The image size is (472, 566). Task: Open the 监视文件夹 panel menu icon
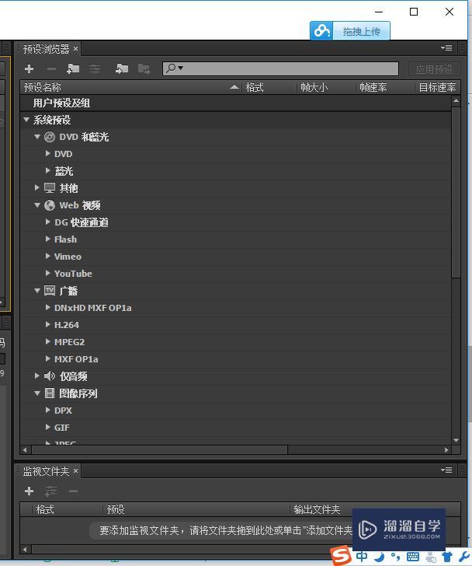tap(446, 470)
